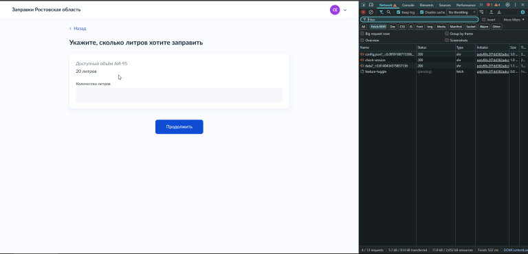This screenshot has width=528, height=254.
Task: Toggle the device toolbar icon
Action: click(371, 5)
